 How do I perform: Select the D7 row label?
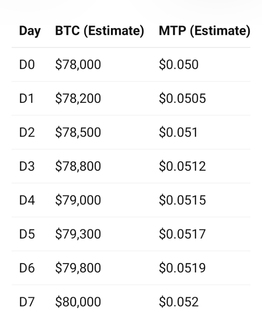27,302
